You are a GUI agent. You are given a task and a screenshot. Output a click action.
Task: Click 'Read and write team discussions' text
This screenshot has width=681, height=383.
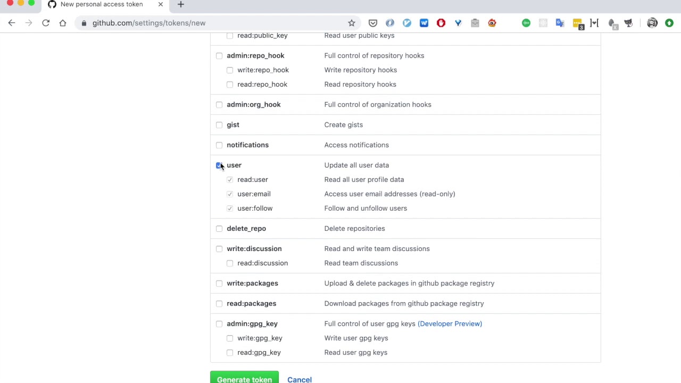(377, 248)
